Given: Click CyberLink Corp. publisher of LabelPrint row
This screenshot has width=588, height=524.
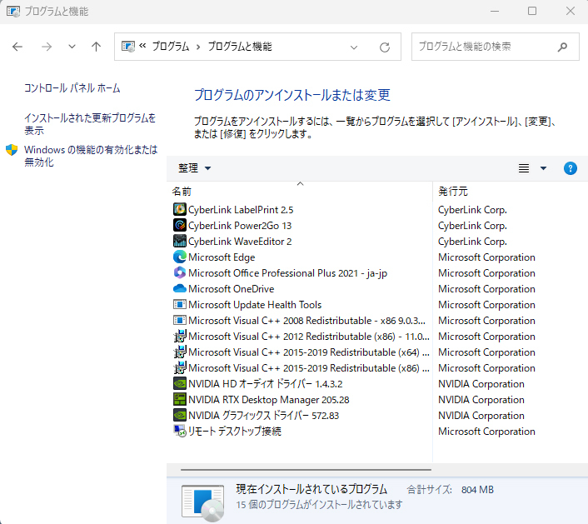Looking at the screenshot, I should click(472, 210).
